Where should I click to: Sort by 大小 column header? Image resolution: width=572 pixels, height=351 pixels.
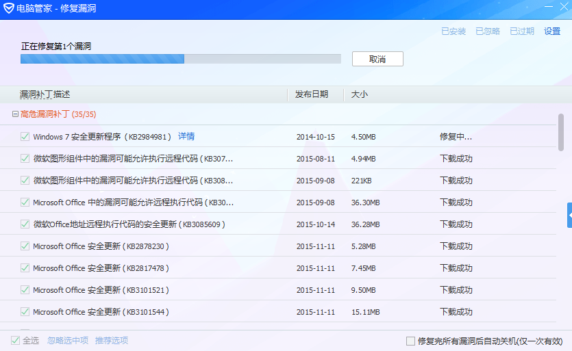(x=360, y=94)
